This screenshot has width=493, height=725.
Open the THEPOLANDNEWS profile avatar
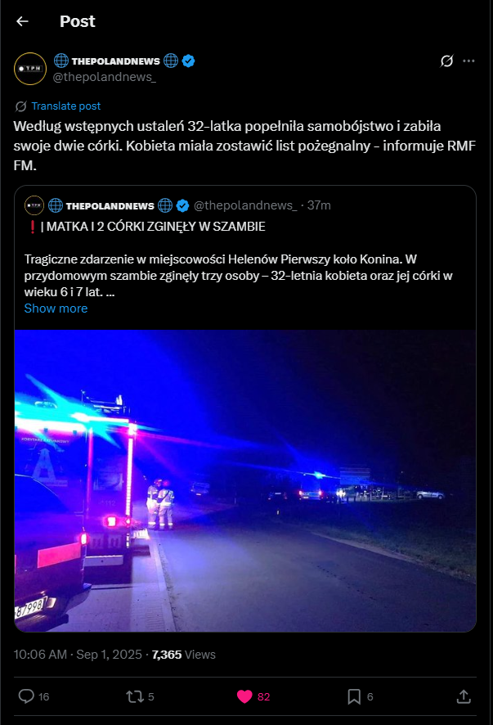coord(30,69)
